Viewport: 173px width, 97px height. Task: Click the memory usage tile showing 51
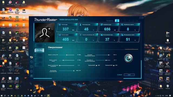click(129, 38)
